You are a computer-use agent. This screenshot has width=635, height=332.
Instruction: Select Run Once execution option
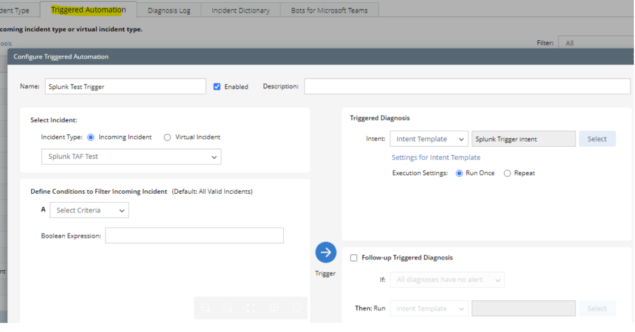point(459,173)
